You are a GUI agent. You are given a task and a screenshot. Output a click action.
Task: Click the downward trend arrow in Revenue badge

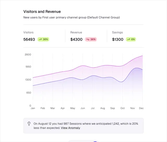click(88, 39)
